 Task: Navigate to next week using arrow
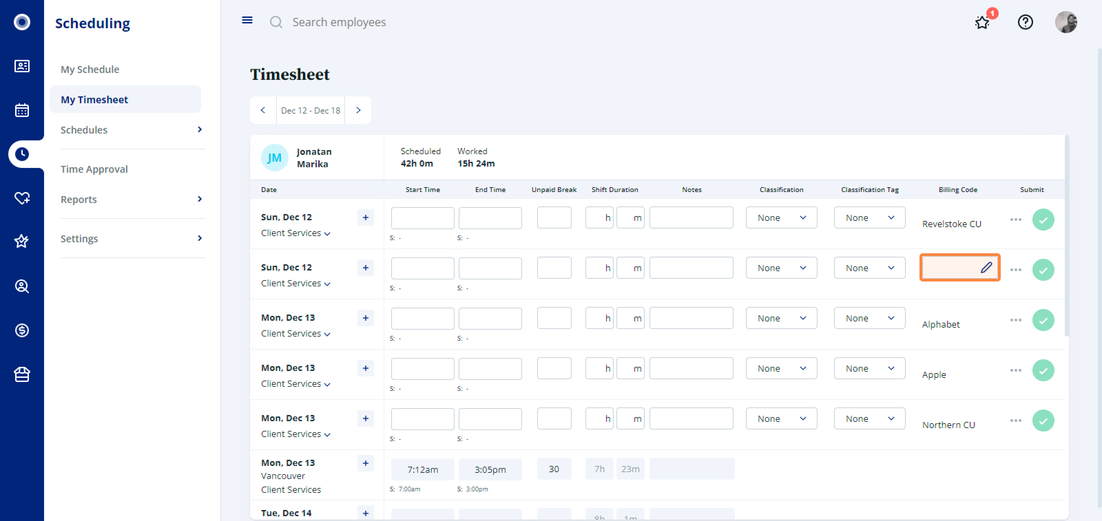[358, 110]
